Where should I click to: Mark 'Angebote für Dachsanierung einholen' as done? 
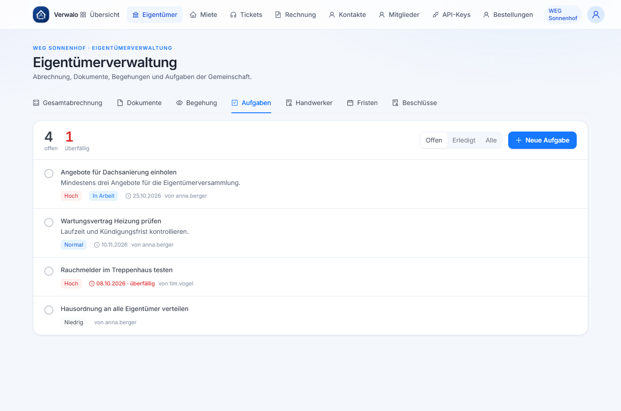[49, 174]
